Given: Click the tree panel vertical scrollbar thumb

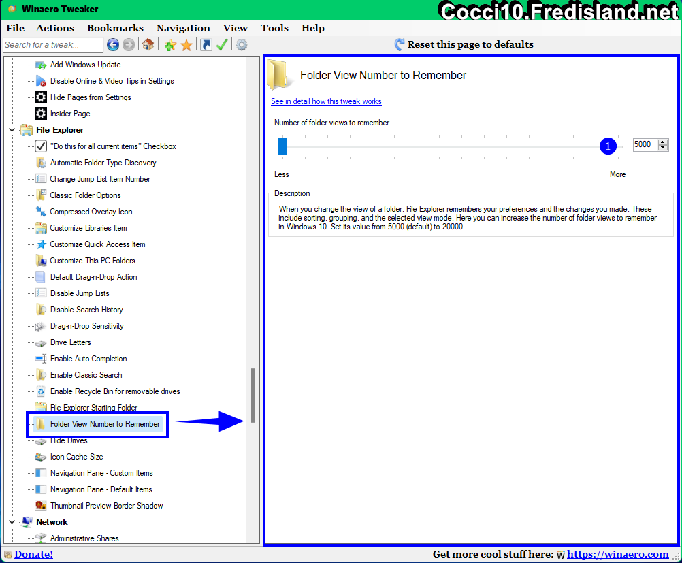Looking at the screenshot, I should click(x=253, y=396).
